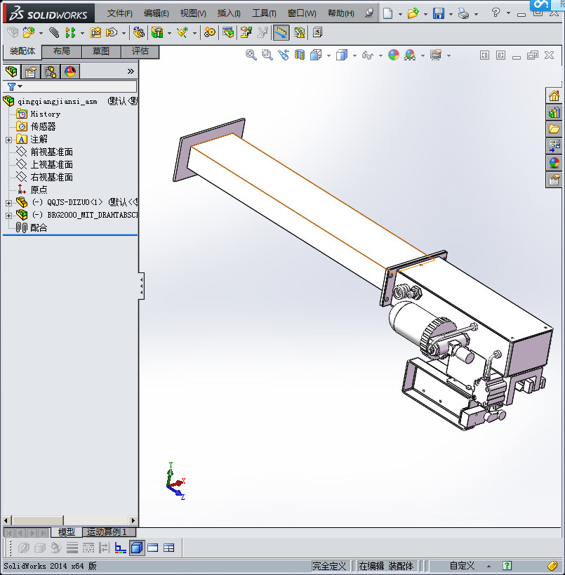Switch to 运动算例1 motion study tab
Image resolution: width=565 pixels, height=575 pixels.
pos(109,531)
